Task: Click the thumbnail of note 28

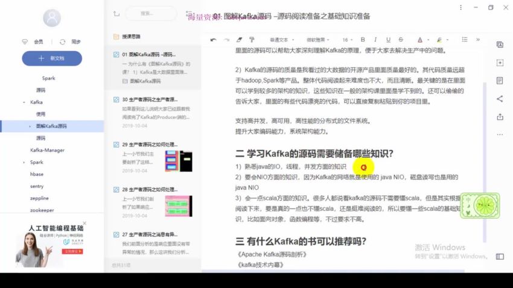Action: 179,206
